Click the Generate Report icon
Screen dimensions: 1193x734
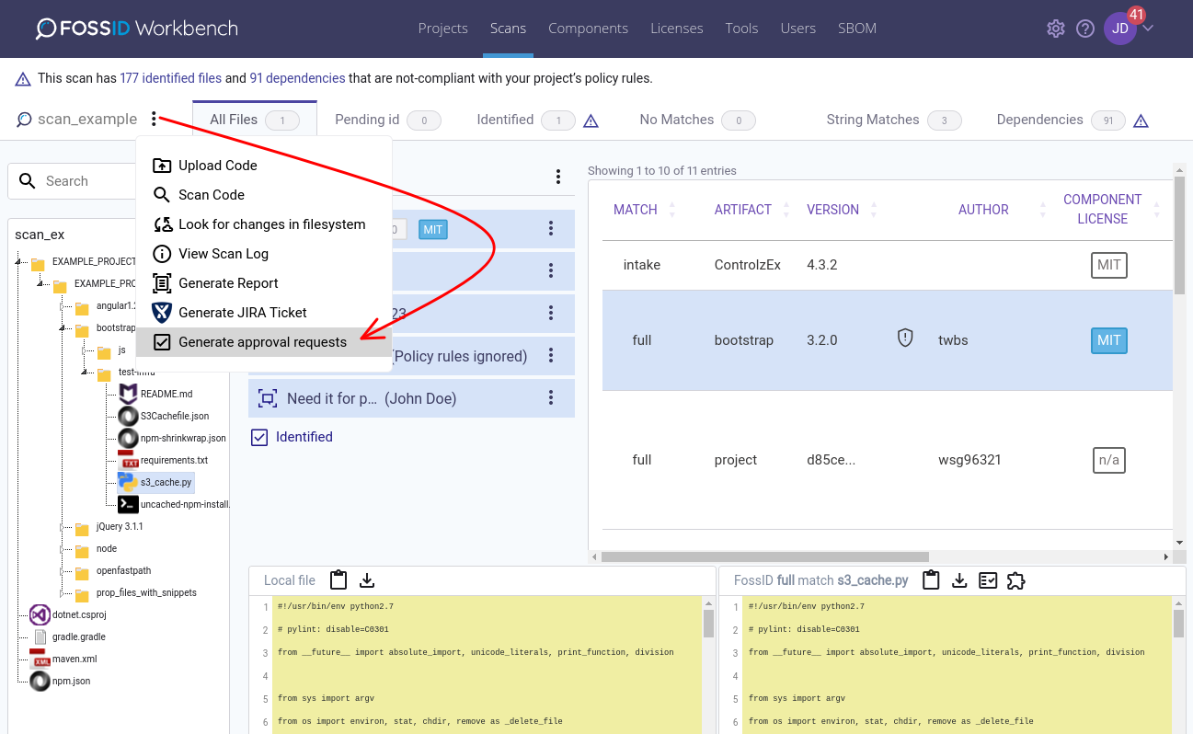(x=162, y=283)
